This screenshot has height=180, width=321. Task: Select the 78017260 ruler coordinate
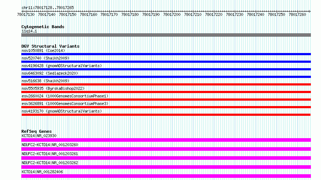click(297, 14)
